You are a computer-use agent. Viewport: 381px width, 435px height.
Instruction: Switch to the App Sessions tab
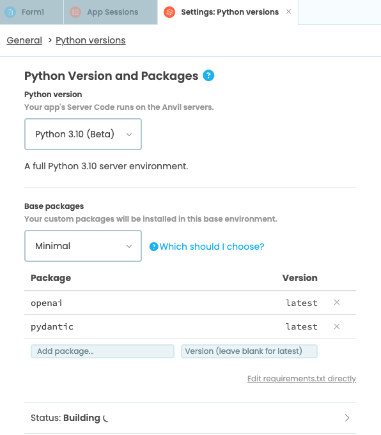point(111,12)
